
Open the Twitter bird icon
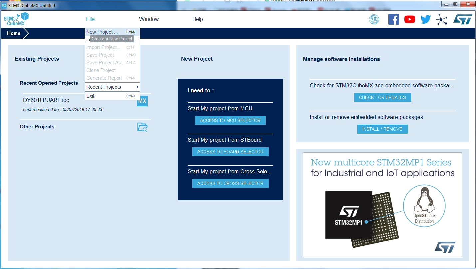(426, 19)
